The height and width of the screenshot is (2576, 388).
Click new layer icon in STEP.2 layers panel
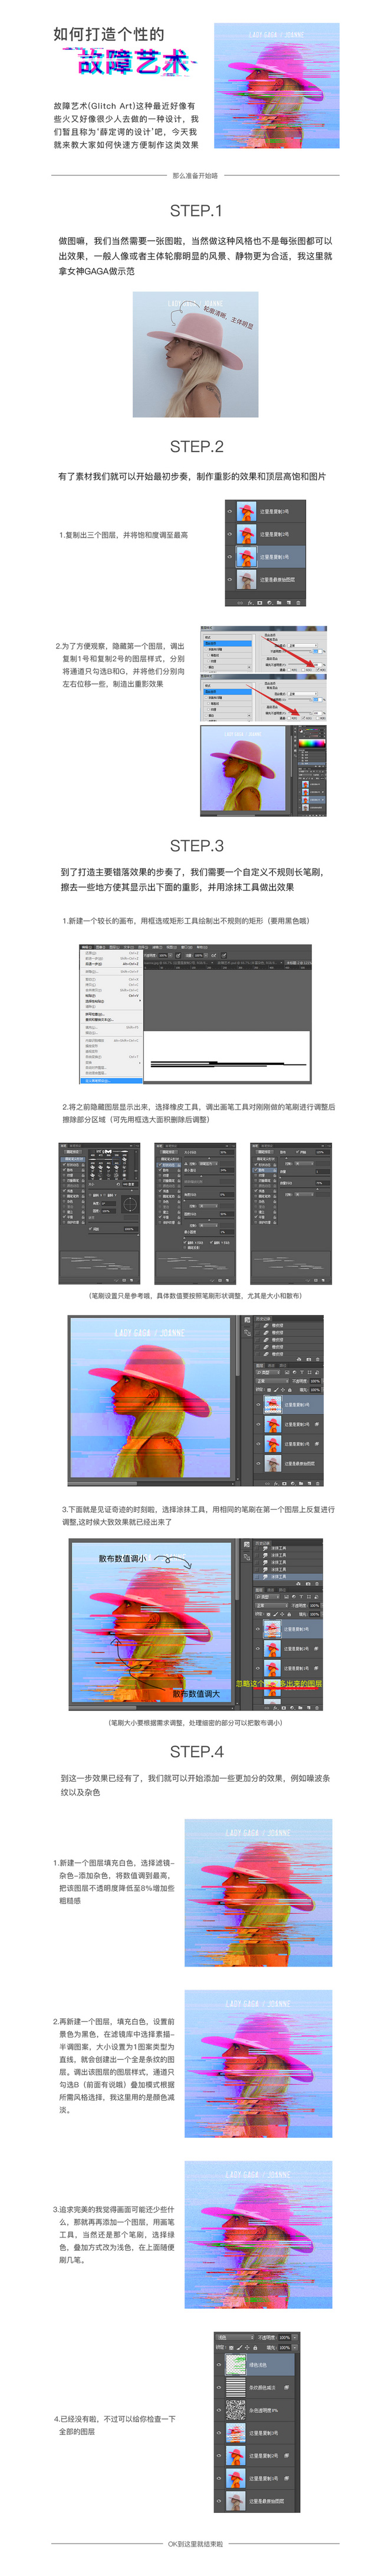289,603
